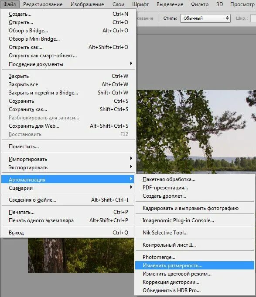Open the Стиль dropdown set to Обычный
The width and height of the screenshot is (256, 297).
pyautogui.click(x=205, y=18)
